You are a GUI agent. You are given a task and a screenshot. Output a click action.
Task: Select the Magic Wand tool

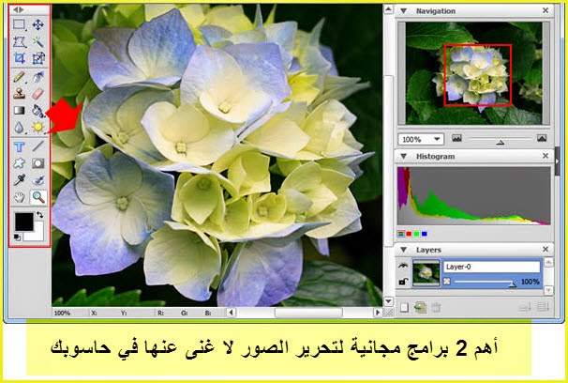38,42
